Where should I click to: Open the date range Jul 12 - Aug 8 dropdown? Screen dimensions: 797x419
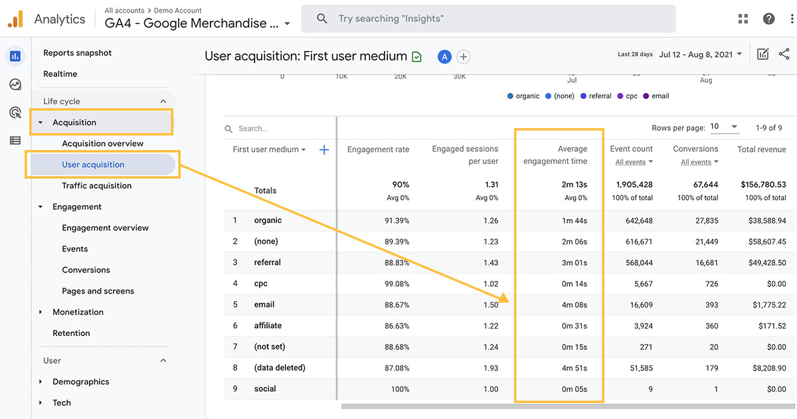[701, 54]
